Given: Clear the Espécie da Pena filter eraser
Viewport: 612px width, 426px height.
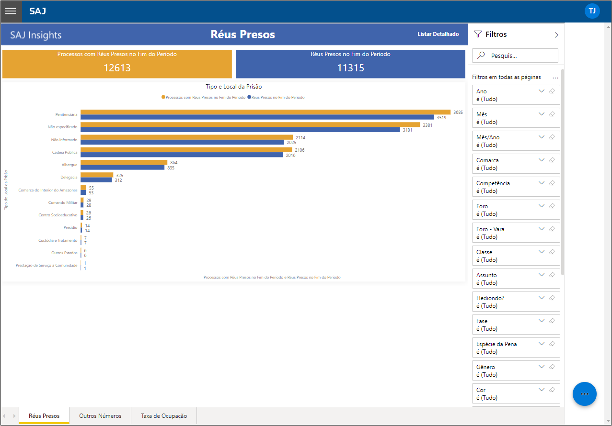Looking at the screenshot, I should coord(552,344).
